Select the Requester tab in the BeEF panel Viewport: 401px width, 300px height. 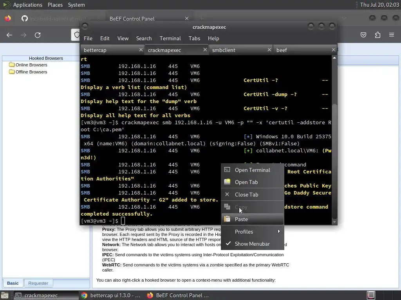[x=38, y=283]
